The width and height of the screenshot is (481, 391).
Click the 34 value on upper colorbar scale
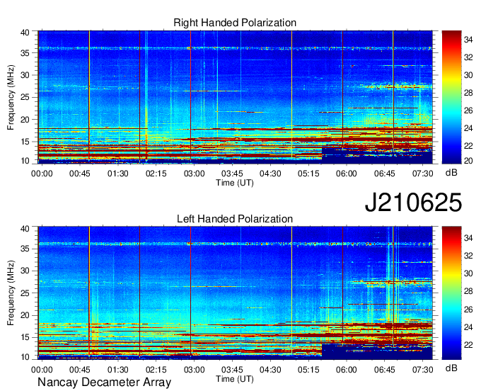(468, 40)
